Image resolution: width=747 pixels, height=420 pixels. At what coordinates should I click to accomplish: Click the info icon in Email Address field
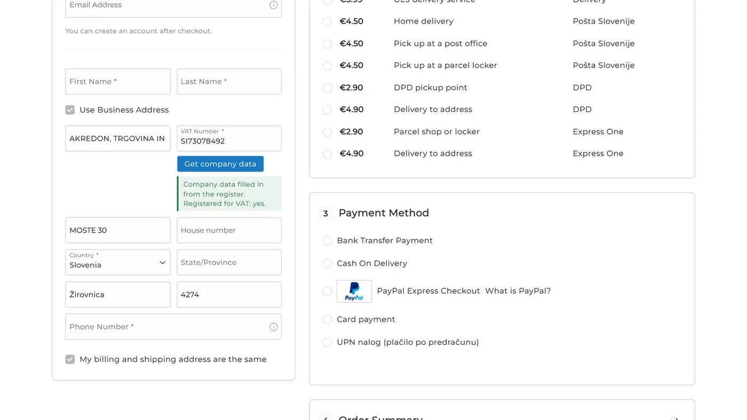click(274, 5)
